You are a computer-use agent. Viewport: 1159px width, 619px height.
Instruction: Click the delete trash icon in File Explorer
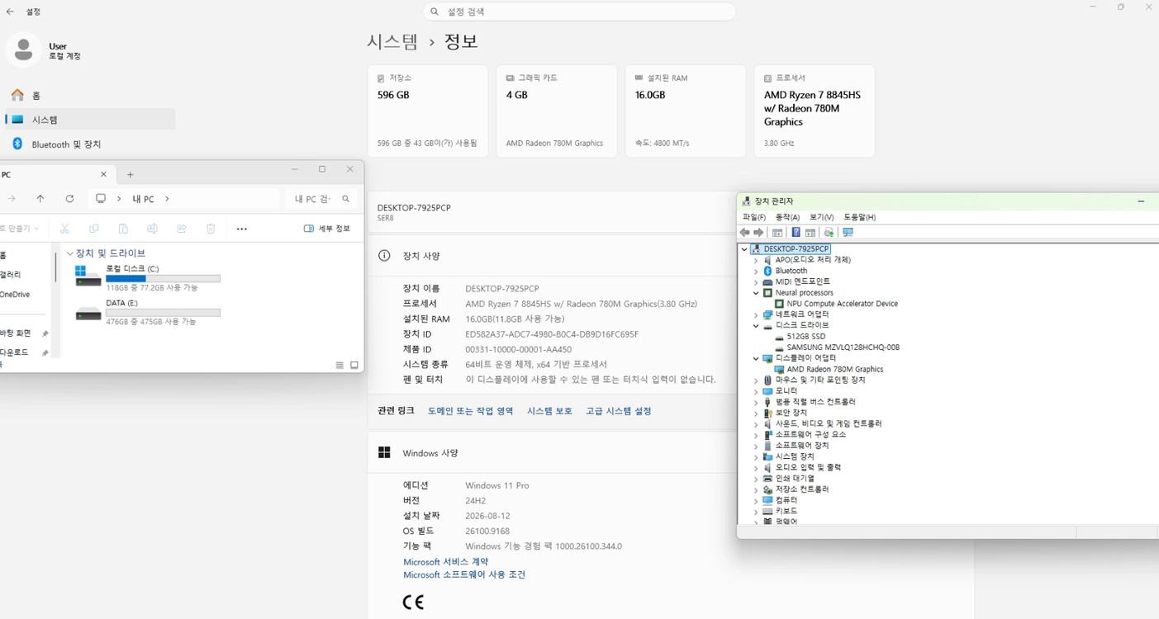pos(211,229)
